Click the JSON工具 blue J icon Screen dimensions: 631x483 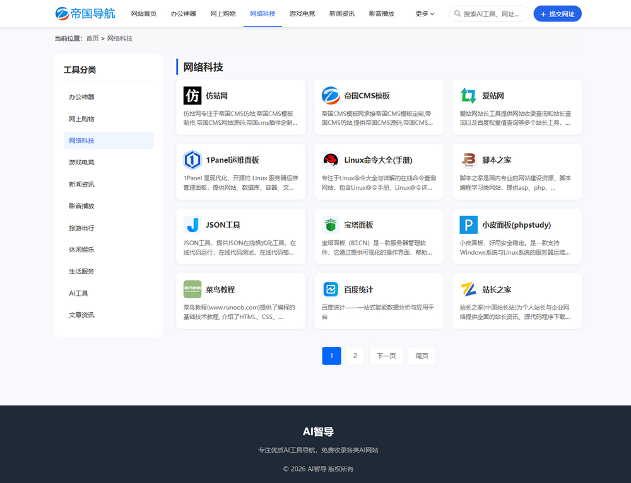192,225
